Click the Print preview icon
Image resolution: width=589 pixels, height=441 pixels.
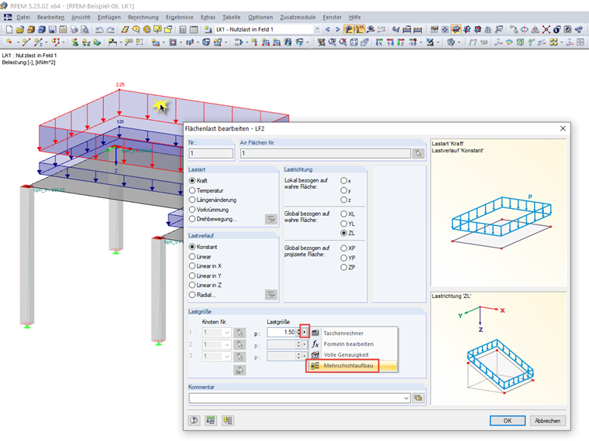point(85,29)
